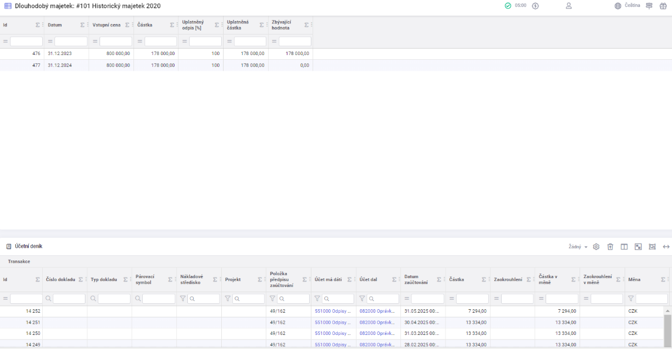
Task: Click the sum icon in Zbývající hodnota column
Action: (306, 25)
